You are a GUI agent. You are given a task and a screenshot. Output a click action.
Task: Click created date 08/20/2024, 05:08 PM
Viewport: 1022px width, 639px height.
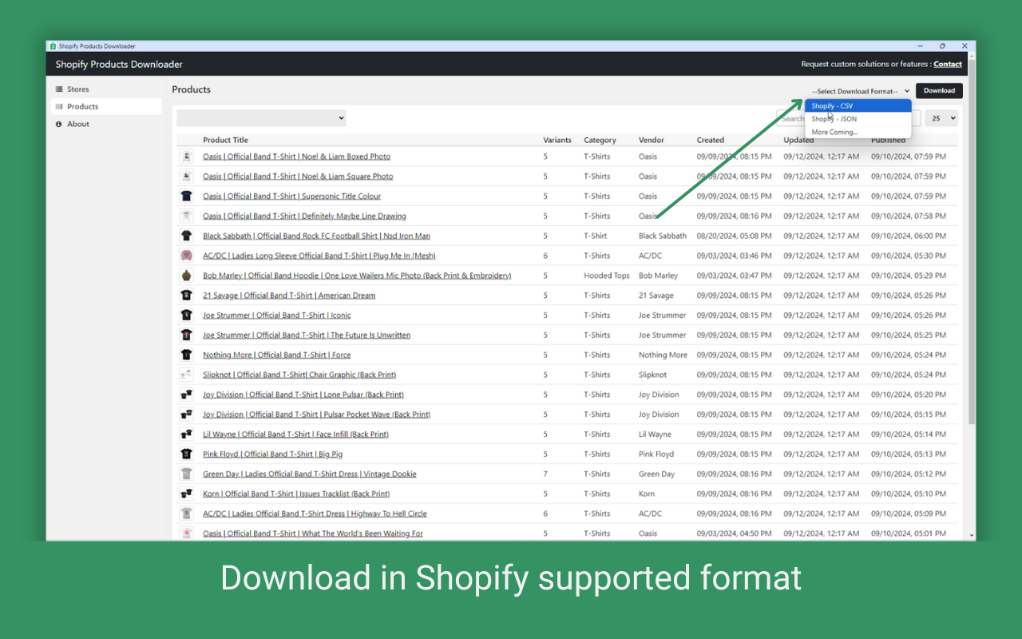tap(734, 236)
